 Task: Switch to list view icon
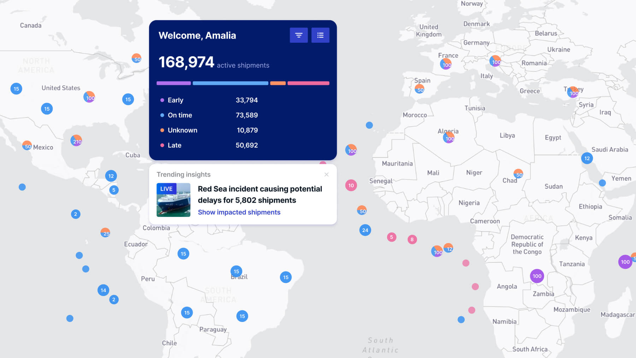pos(320,35)
